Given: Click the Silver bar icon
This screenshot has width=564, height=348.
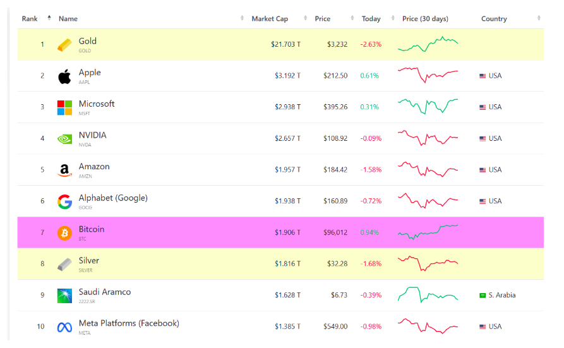Looking at the screenshot, I should (64, 265).
